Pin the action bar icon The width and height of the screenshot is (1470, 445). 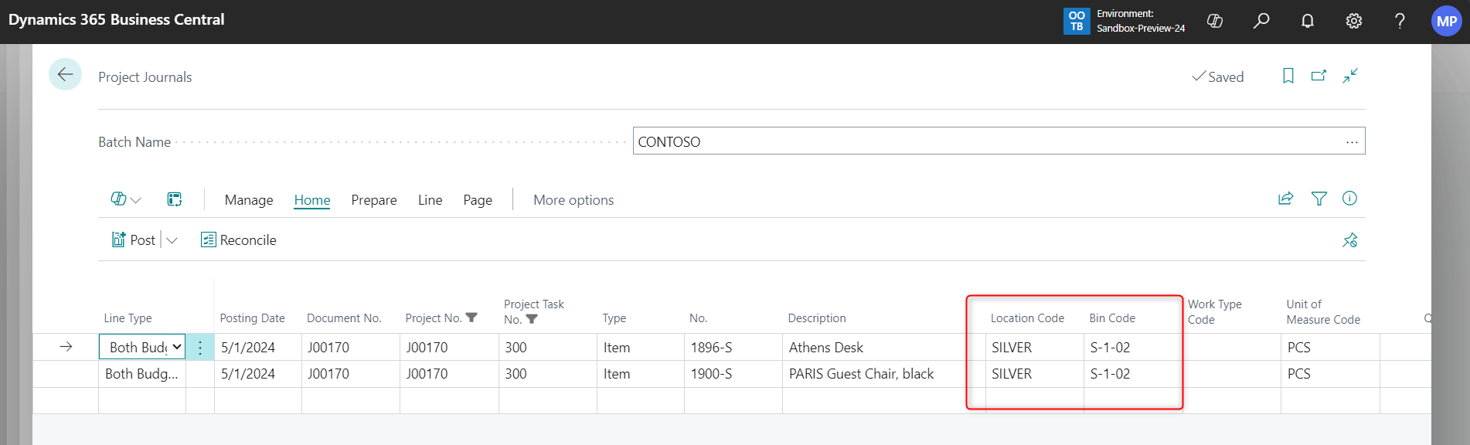tap(1350, 240)
